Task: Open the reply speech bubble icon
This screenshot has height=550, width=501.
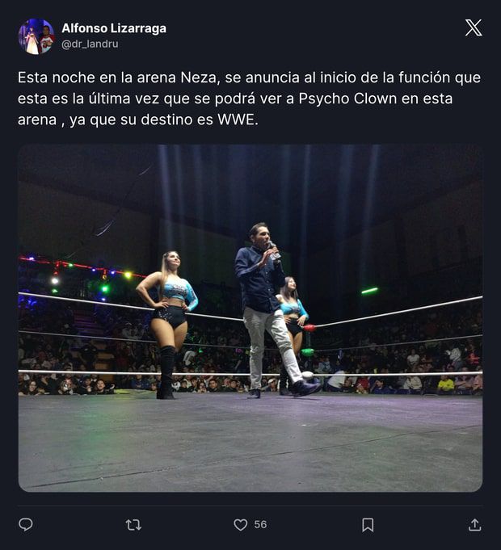Action: point(26,524)
